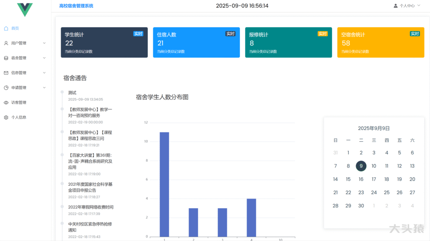Select day 30 in the calendar
Screen dimensions: 430x241
pos(361,206)
